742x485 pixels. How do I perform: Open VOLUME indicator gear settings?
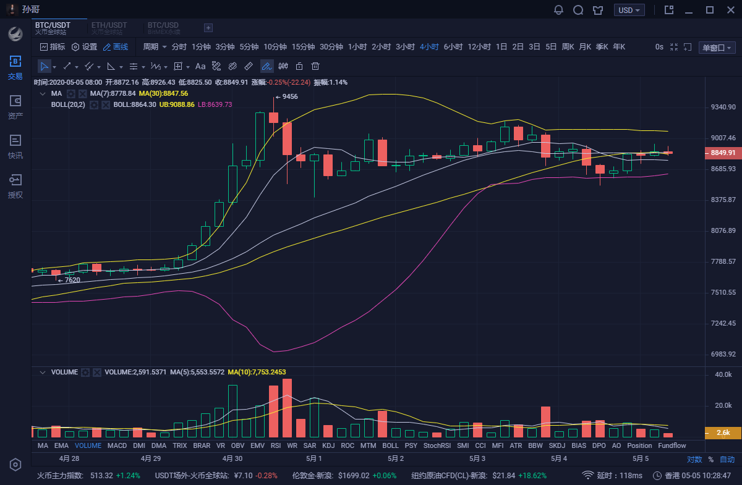point(85,372)
